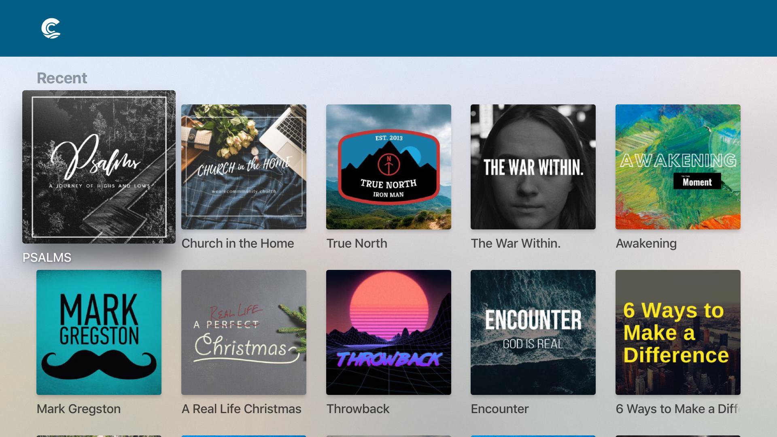Open the Encounter God Is Real tile
The image size is (777, 437).
(x=533, y=332)
